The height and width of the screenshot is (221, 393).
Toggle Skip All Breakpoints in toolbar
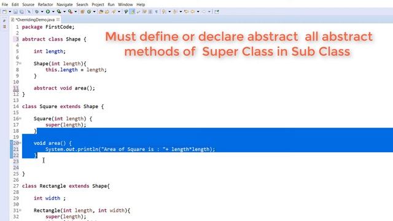[x=29, y=12]
